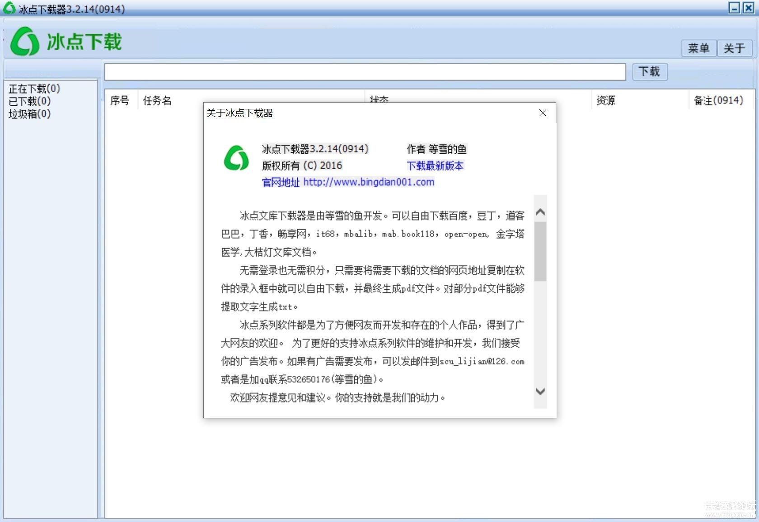The image size is (759, 522).
Task: Click the 作者 等雪的鱼 text
Action: point(436,149)
